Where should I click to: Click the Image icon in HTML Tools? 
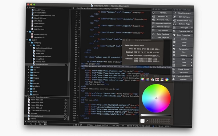[x=174, y=42]
